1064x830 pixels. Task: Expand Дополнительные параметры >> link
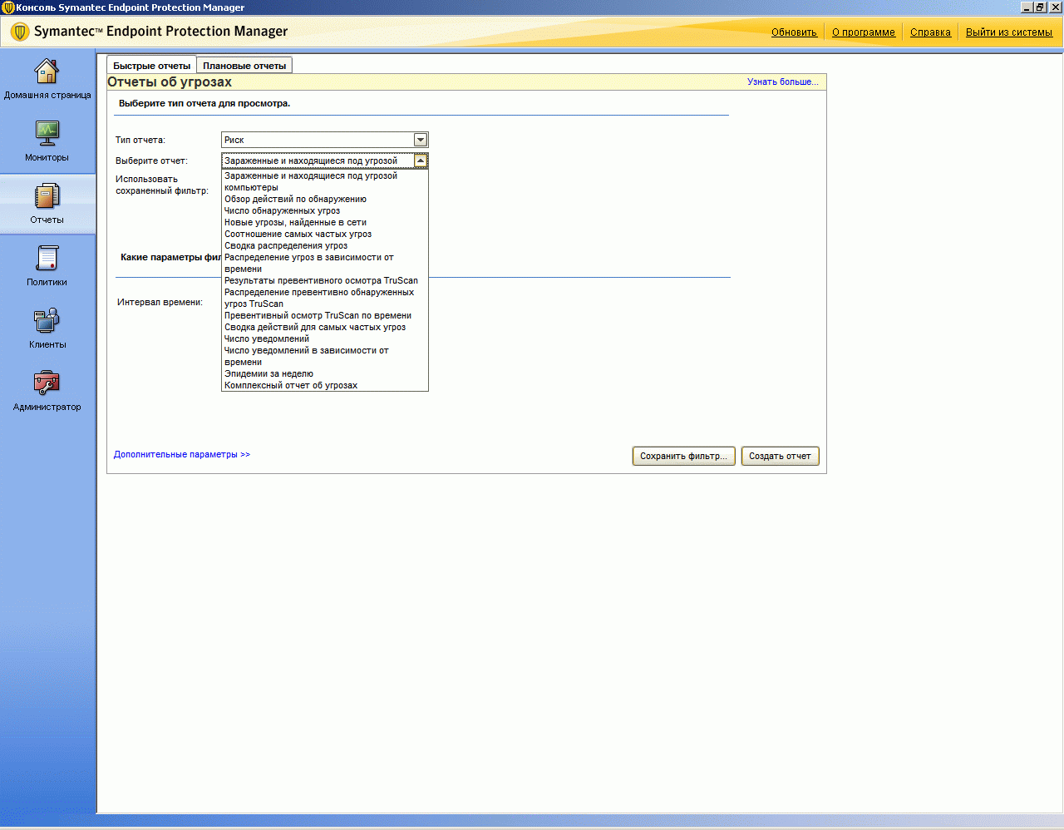182,454
